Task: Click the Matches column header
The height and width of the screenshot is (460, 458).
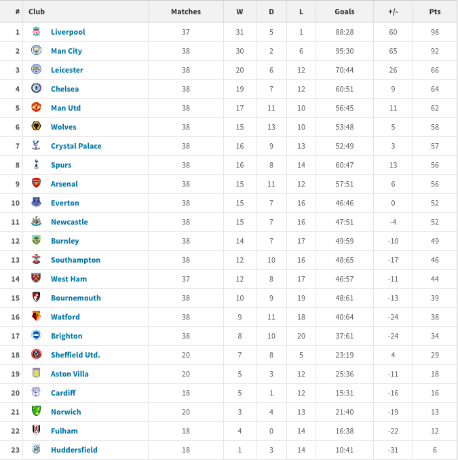Action: (185, 12)
